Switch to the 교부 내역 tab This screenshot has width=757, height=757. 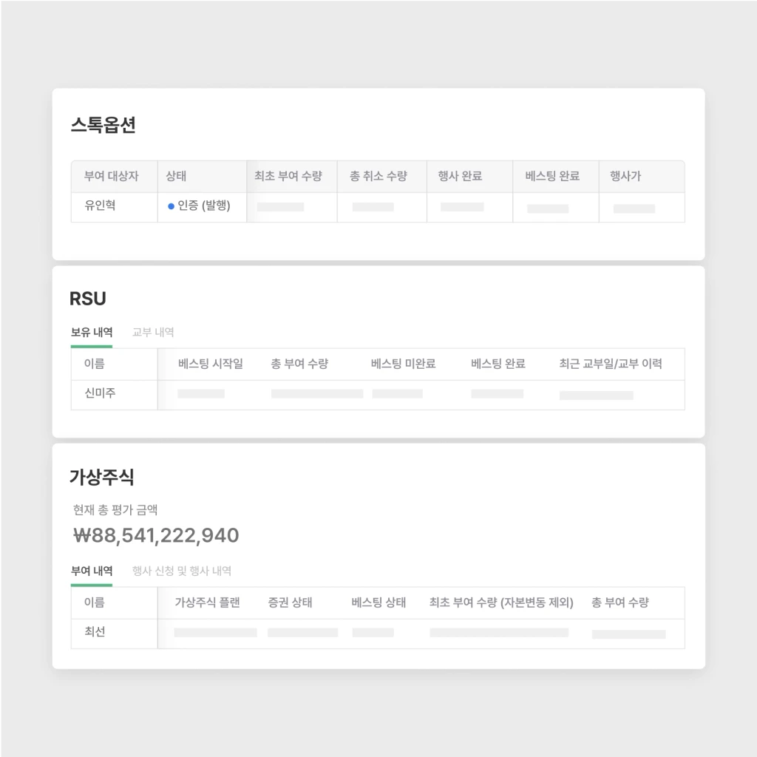click(153, 332)
